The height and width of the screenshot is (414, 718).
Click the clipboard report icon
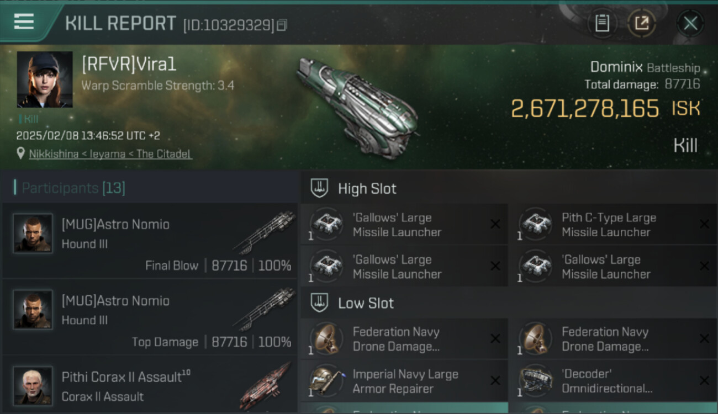pyautogui.click(x=602, y=23)
